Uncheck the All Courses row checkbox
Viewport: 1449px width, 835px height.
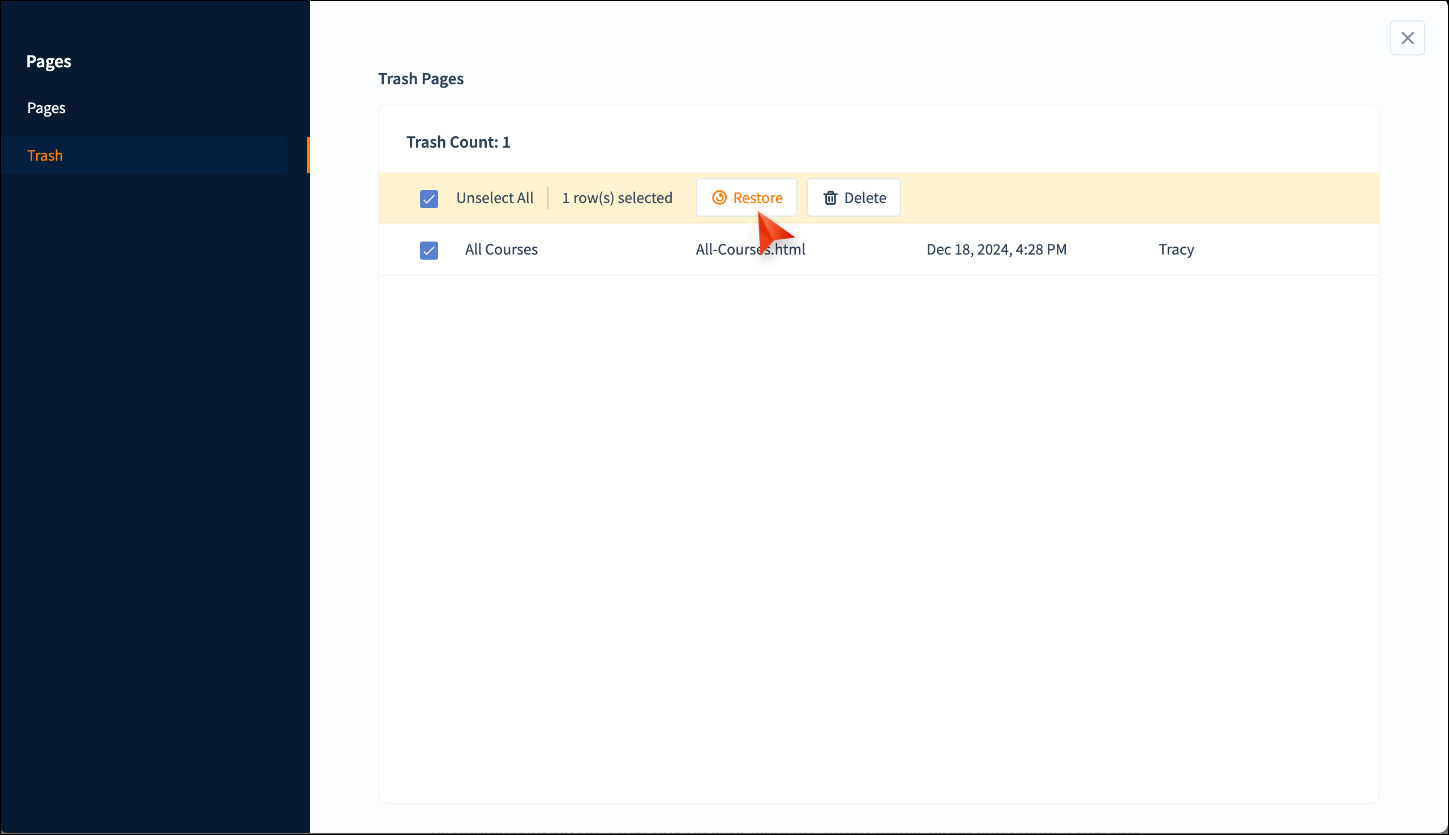428,250
